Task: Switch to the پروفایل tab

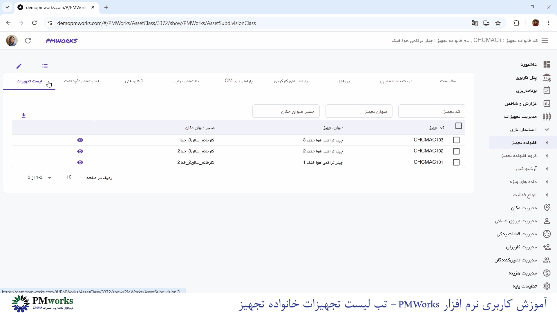Action: coord(343,81)
